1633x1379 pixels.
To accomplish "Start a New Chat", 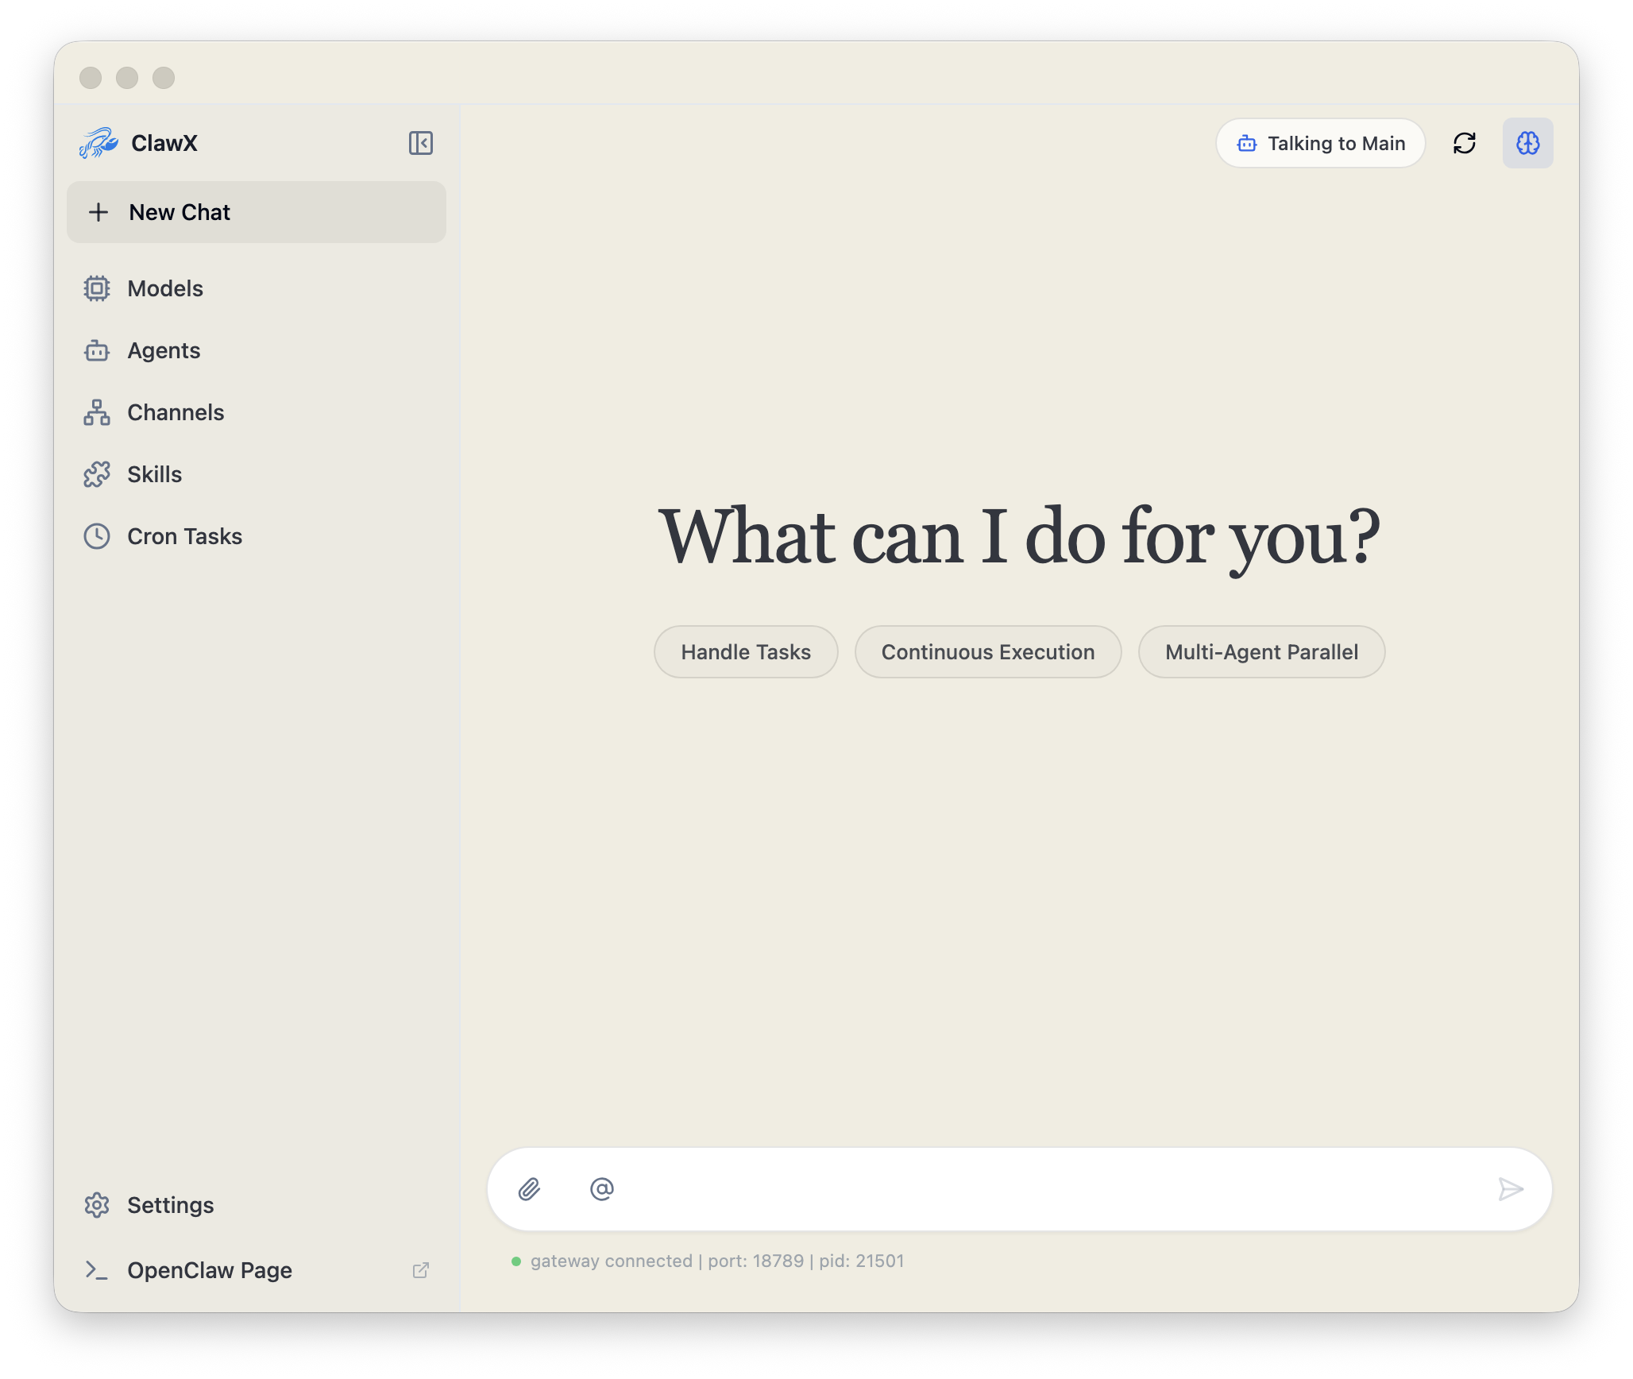I will [x=257, y=212].
